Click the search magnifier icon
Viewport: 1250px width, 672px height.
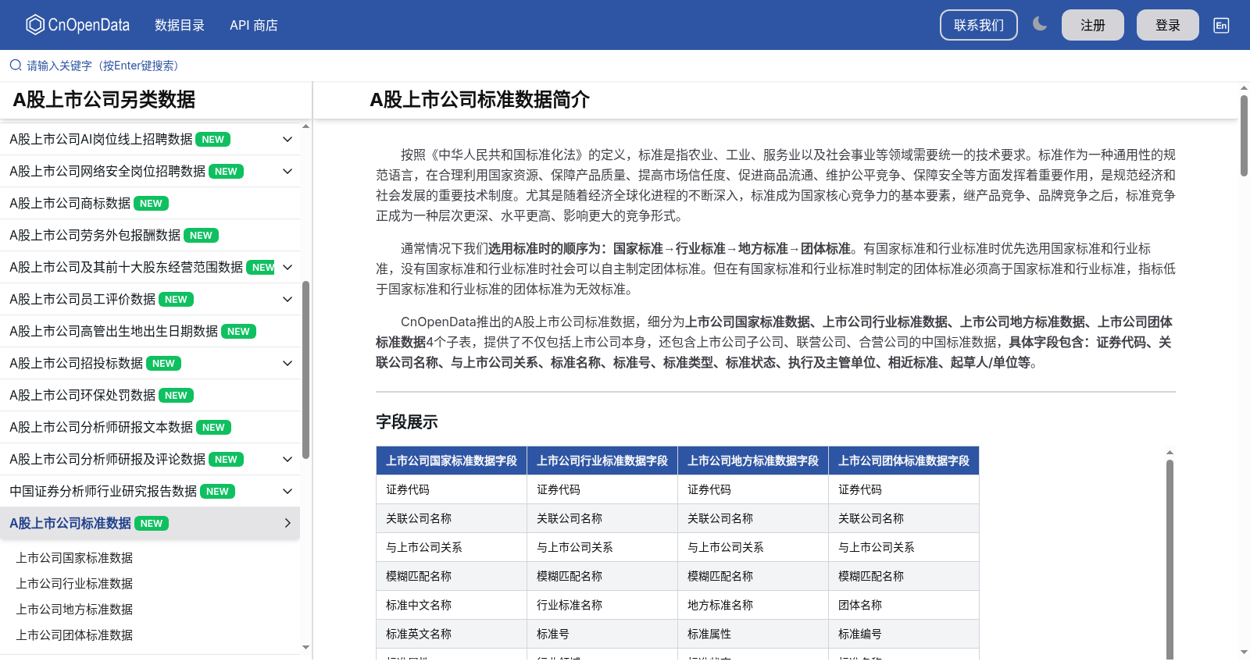click(x=15, y=66)
